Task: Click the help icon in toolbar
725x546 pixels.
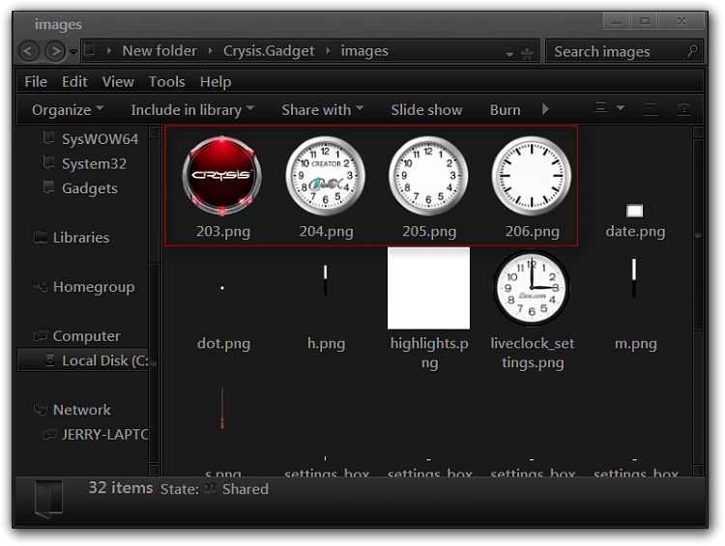Action: point(683,109)
